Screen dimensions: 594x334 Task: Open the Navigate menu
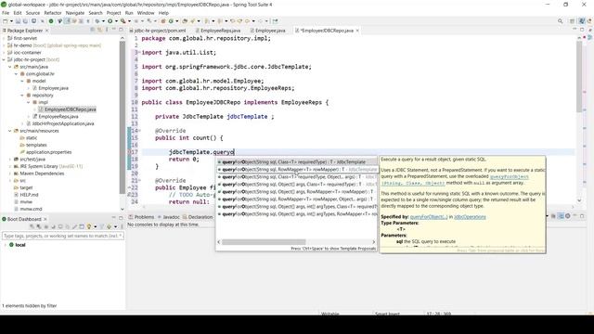(75, 13)
